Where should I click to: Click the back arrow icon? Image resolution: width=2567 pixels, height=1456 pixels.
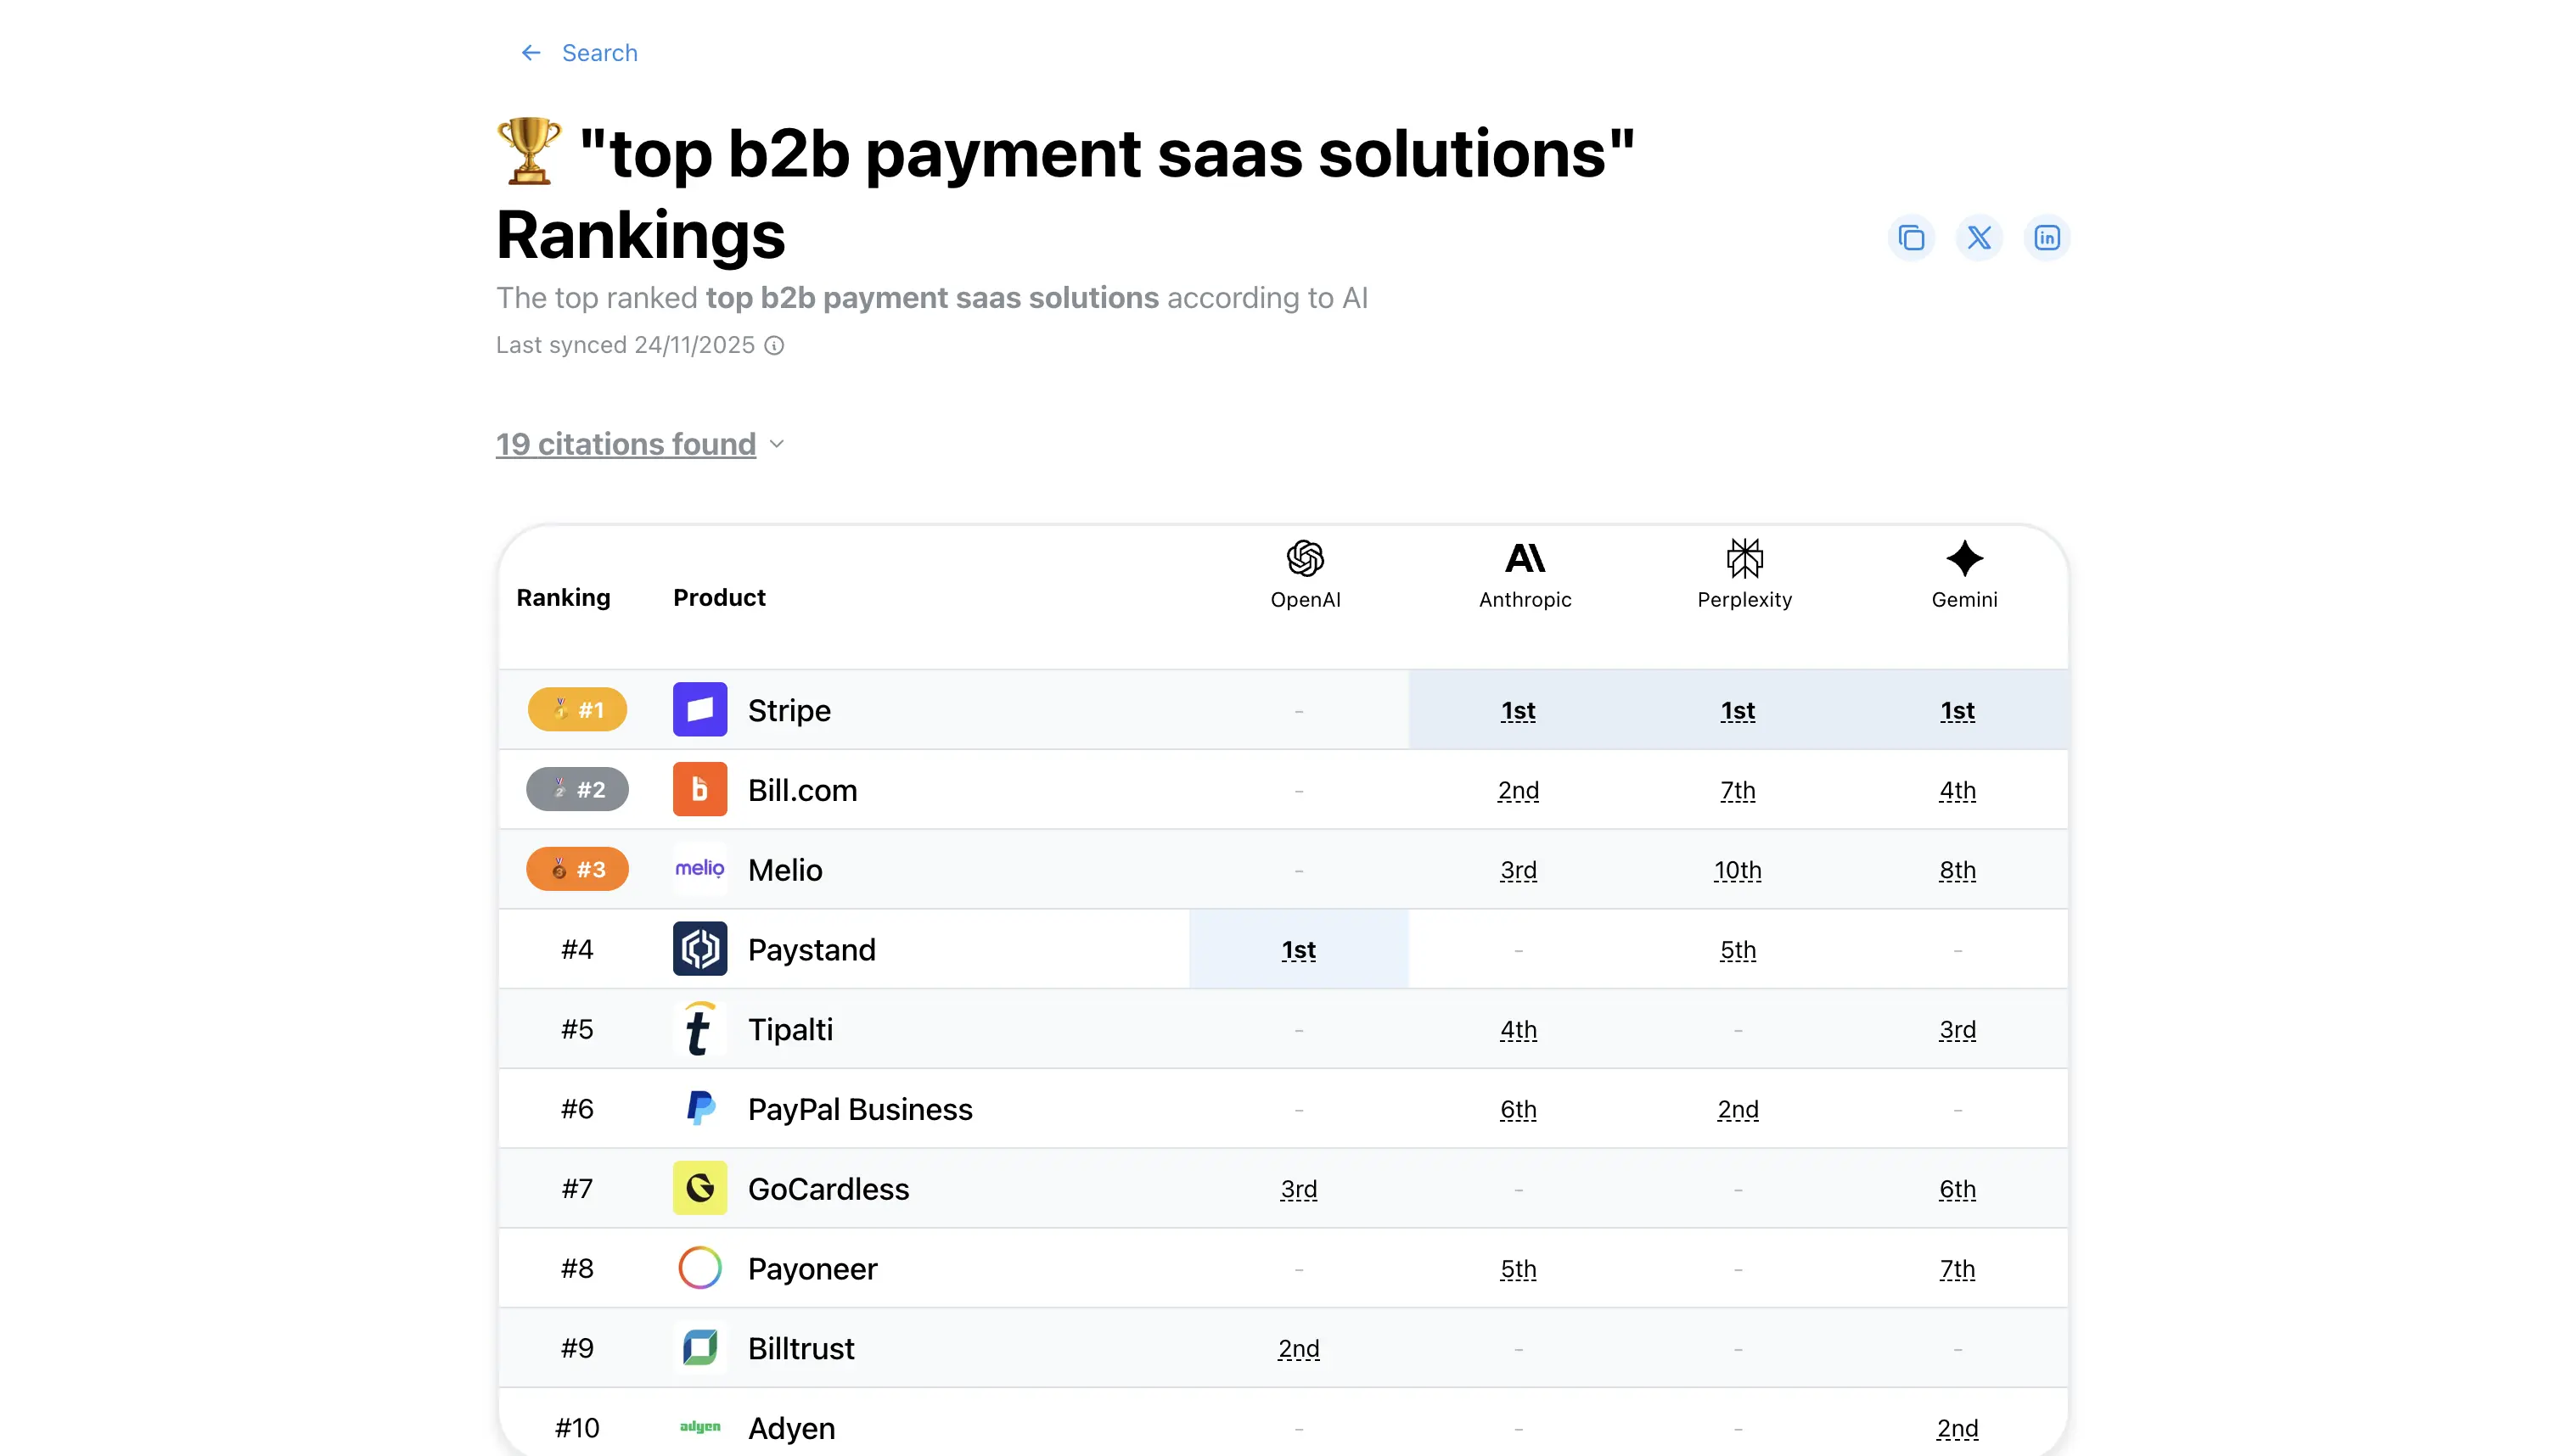(x=531, y=53)
